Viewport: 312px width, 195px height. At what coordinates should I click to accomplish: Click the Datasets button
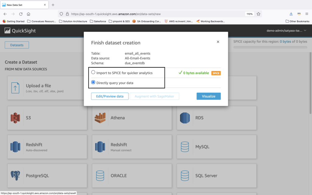click(x=17, y=45)
